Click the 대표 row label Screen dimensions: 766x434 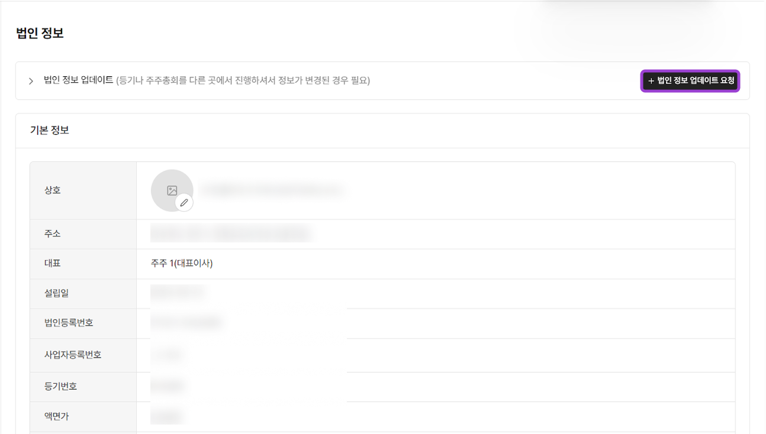pos(53,263)
